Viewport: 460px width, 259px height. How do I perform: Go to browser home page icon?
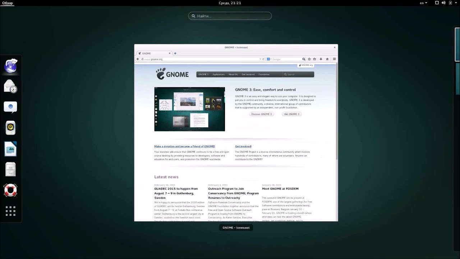coord(327,59)
